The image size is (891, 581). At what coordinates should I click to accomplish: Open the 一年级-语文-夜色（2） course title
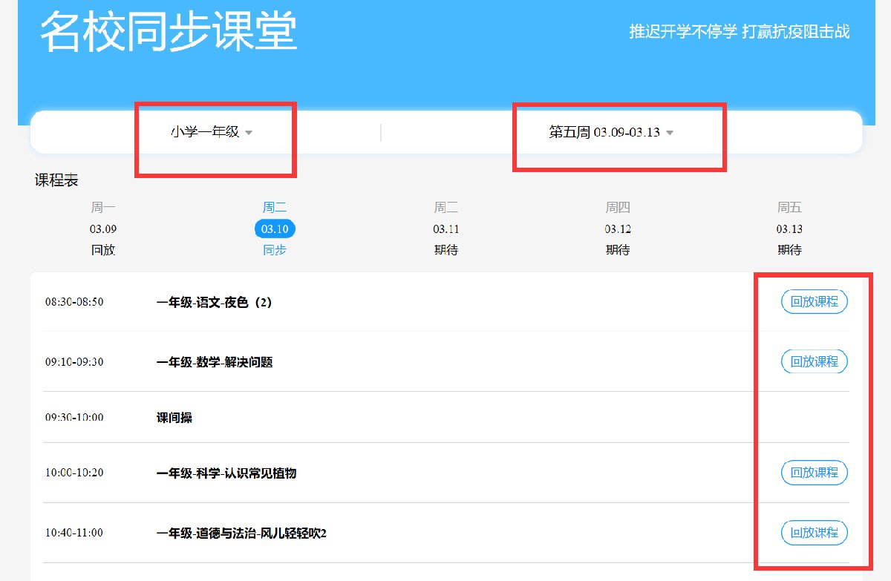[215, 303]
